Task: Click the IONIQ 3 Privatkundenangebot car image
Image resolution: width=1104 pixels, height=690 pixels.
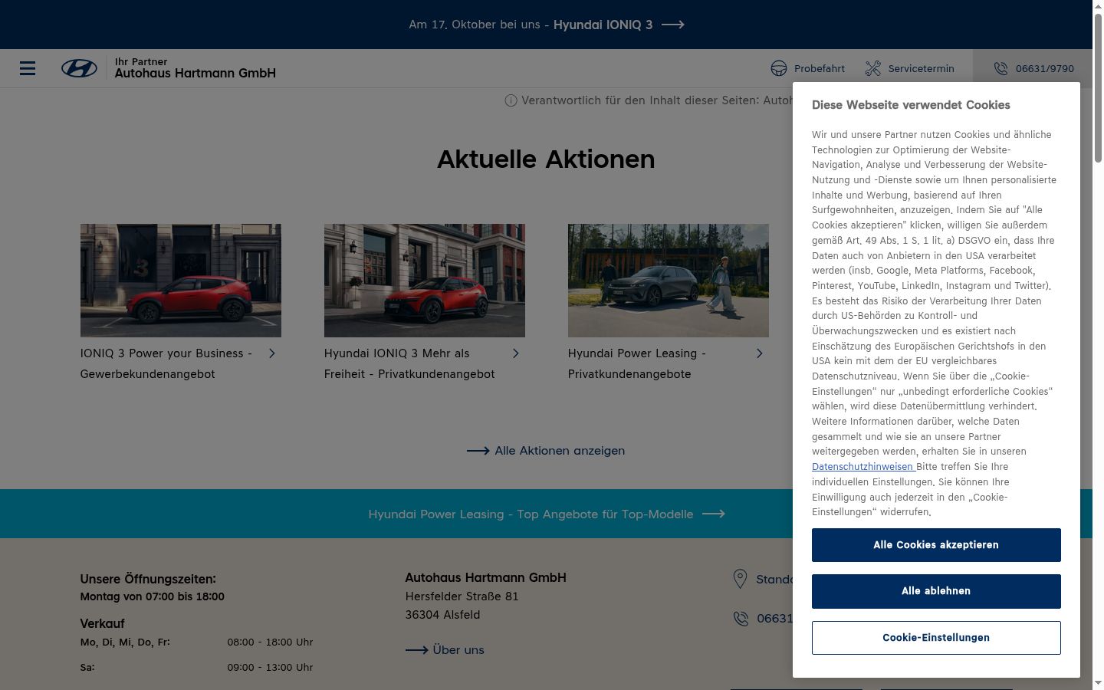Action: [425, 281]
